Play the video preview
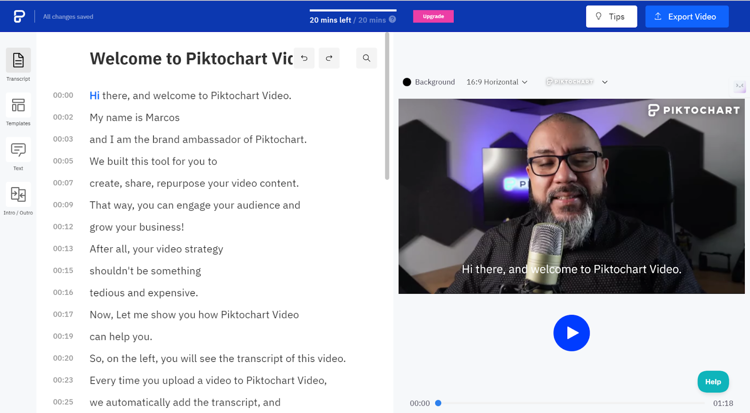Viewport: 750px width, 413px height. pos(571,333)
